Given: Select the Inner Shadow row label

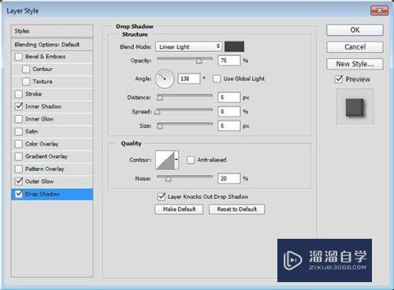Looking at the screenshot, I should [x=43, y=106].
